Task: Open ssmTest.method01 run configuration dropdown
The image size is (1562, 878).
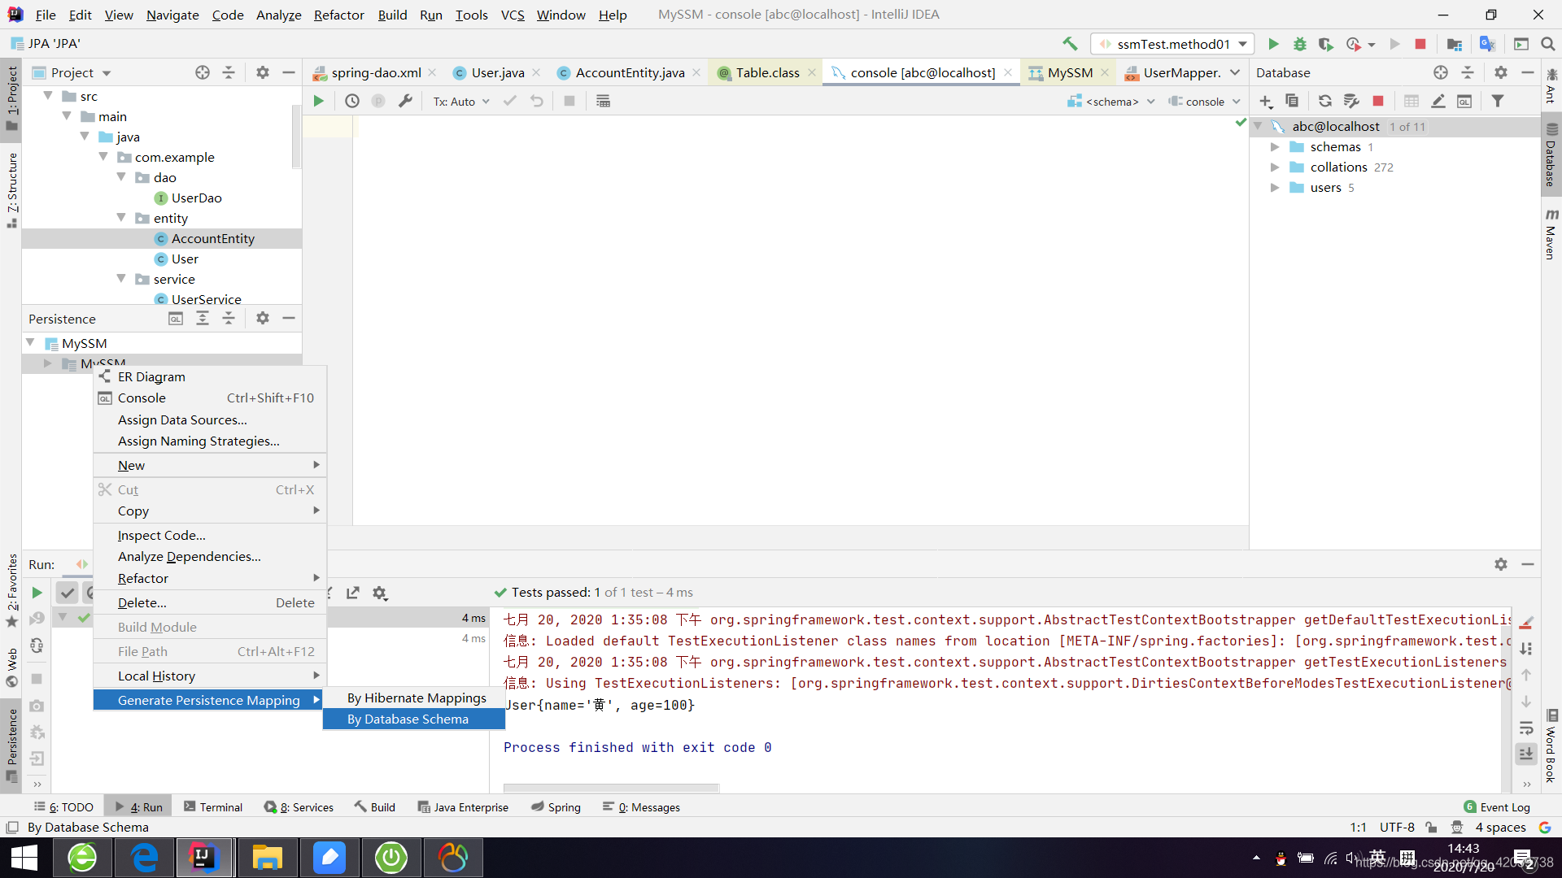Action: pyautogui.click(x=1172, y=44)
